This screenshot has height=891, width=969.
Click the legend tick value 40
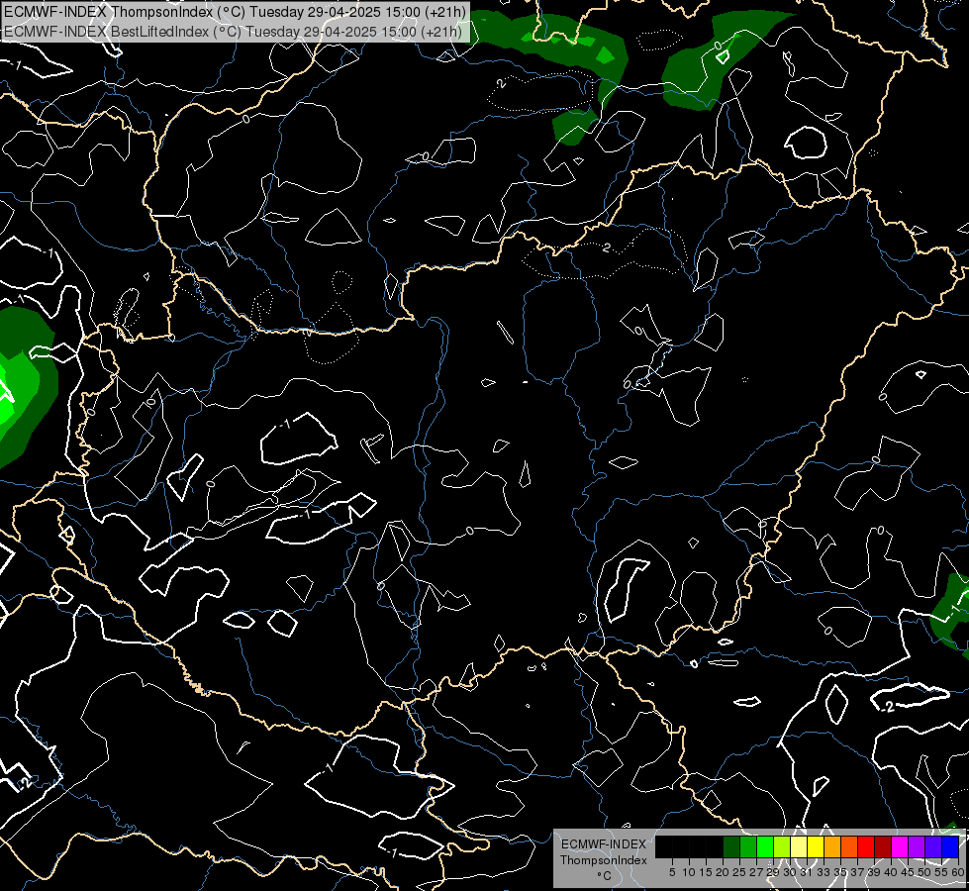pos(891,872)
